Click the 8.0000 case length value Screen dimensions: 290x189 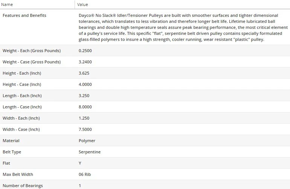[x=85, y=107]
